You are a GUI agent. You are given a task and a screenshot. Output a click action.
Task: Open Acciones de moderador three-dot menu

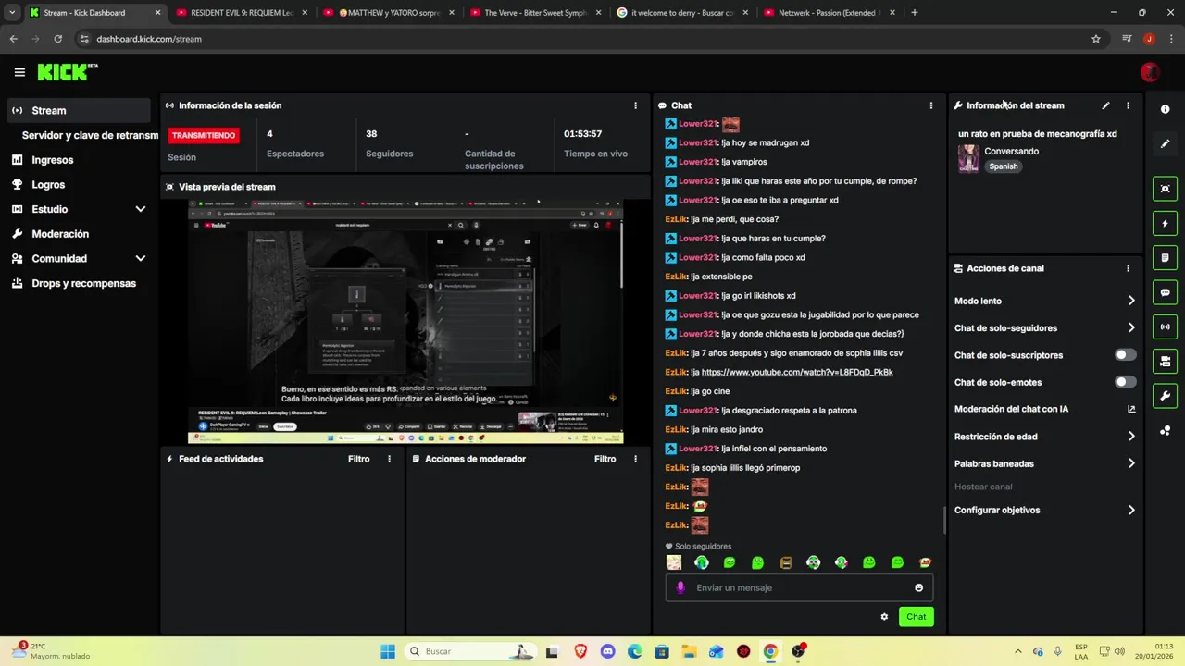pyautogui.click(x=635, y=459)
